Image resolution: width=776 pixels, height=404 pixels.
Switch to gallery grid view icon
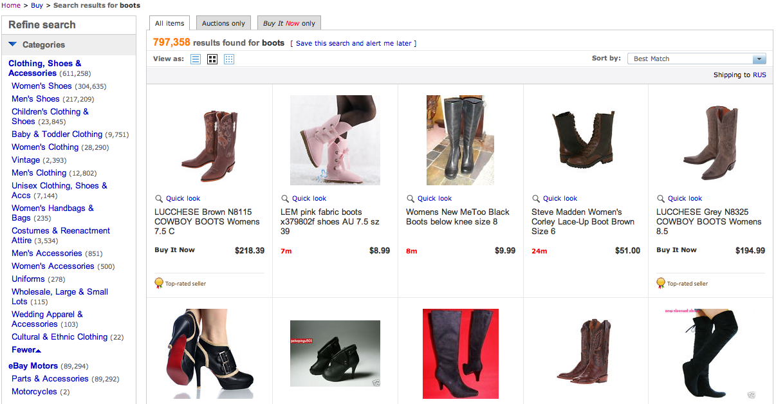(212, 59)
